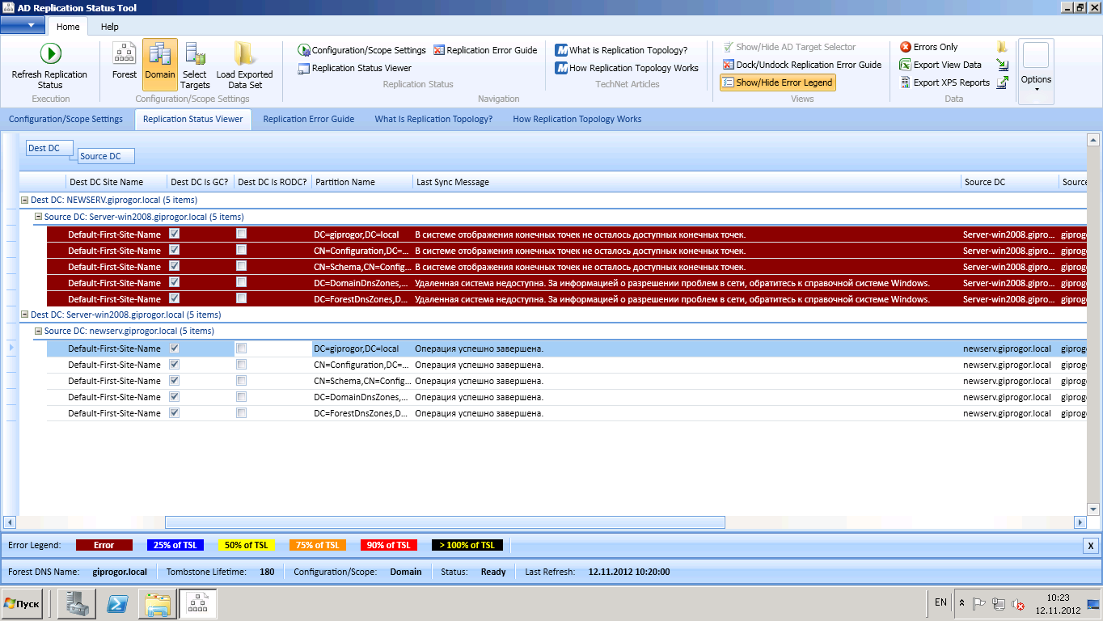Viewport: 1103px width, 621px height.
Task: Toggle RODC checkbox in red DC=ForestDnsZones row
Action: coord(241,298)
